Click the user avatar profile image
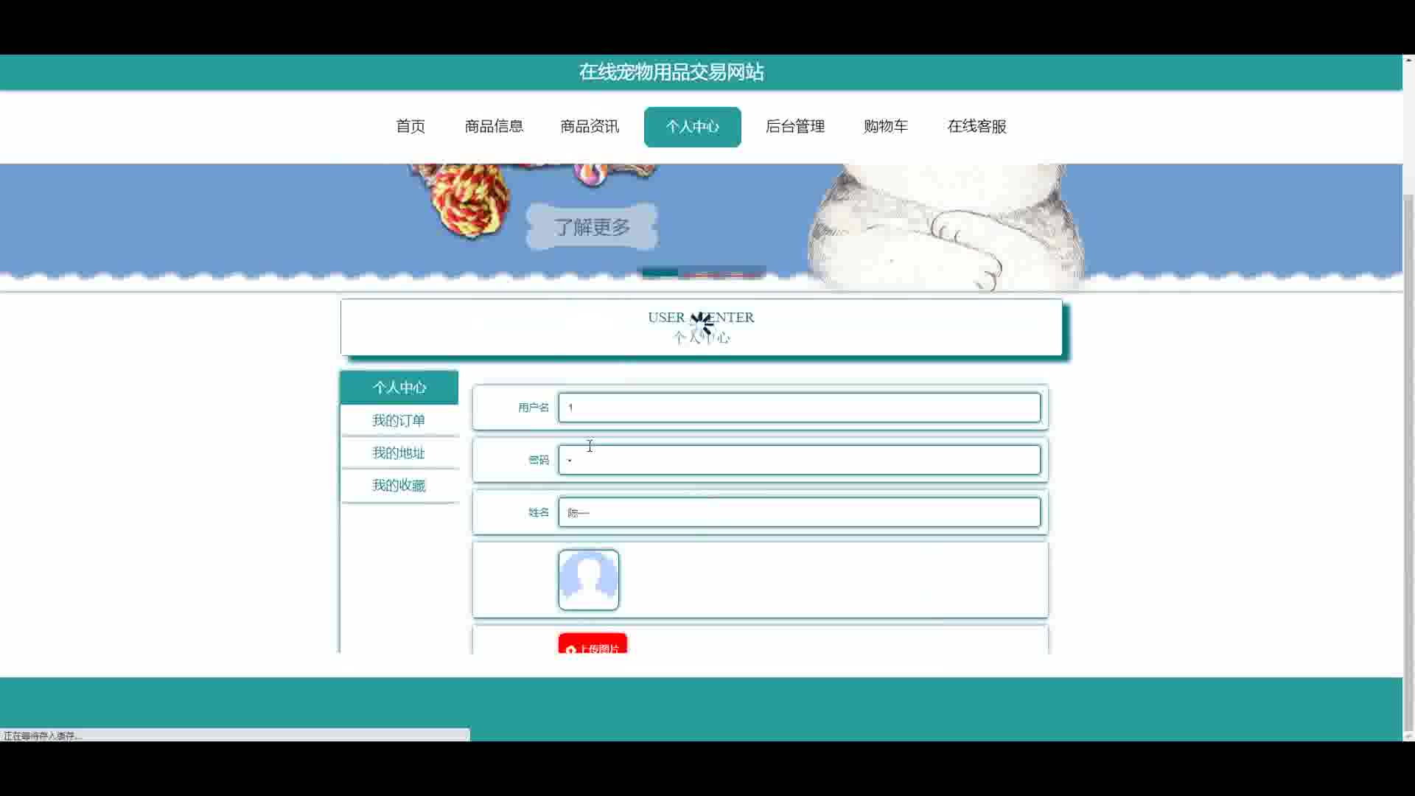The width and height of the screenshot is (1415, 796). click(588, 580)
